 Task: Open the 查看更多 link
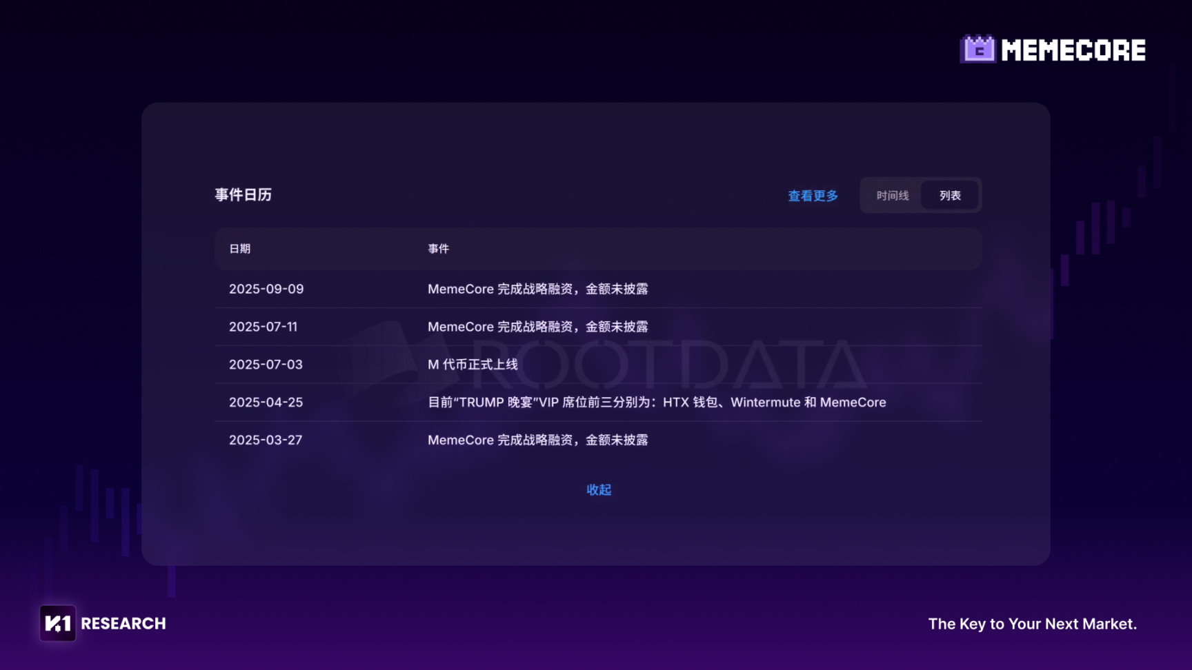click(x=813, y=196)
